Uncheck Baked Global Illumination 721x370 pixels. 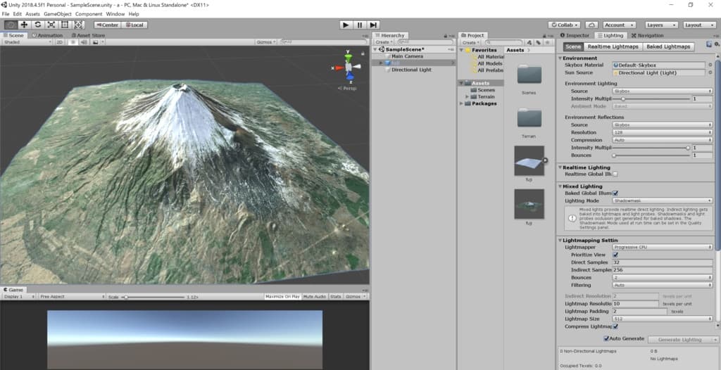pyautogui.click(x=615, y=193)
